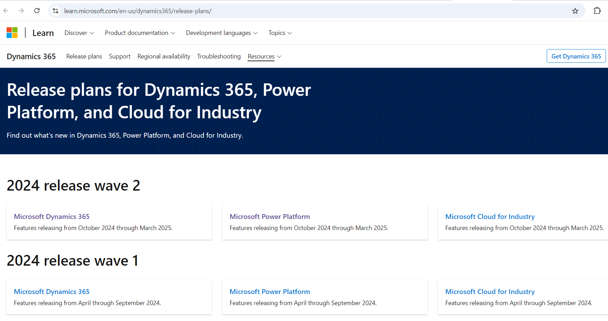Click the Get Dynamics 365 button
Viewport: 608px width, 321px height.
pos(576,56)
